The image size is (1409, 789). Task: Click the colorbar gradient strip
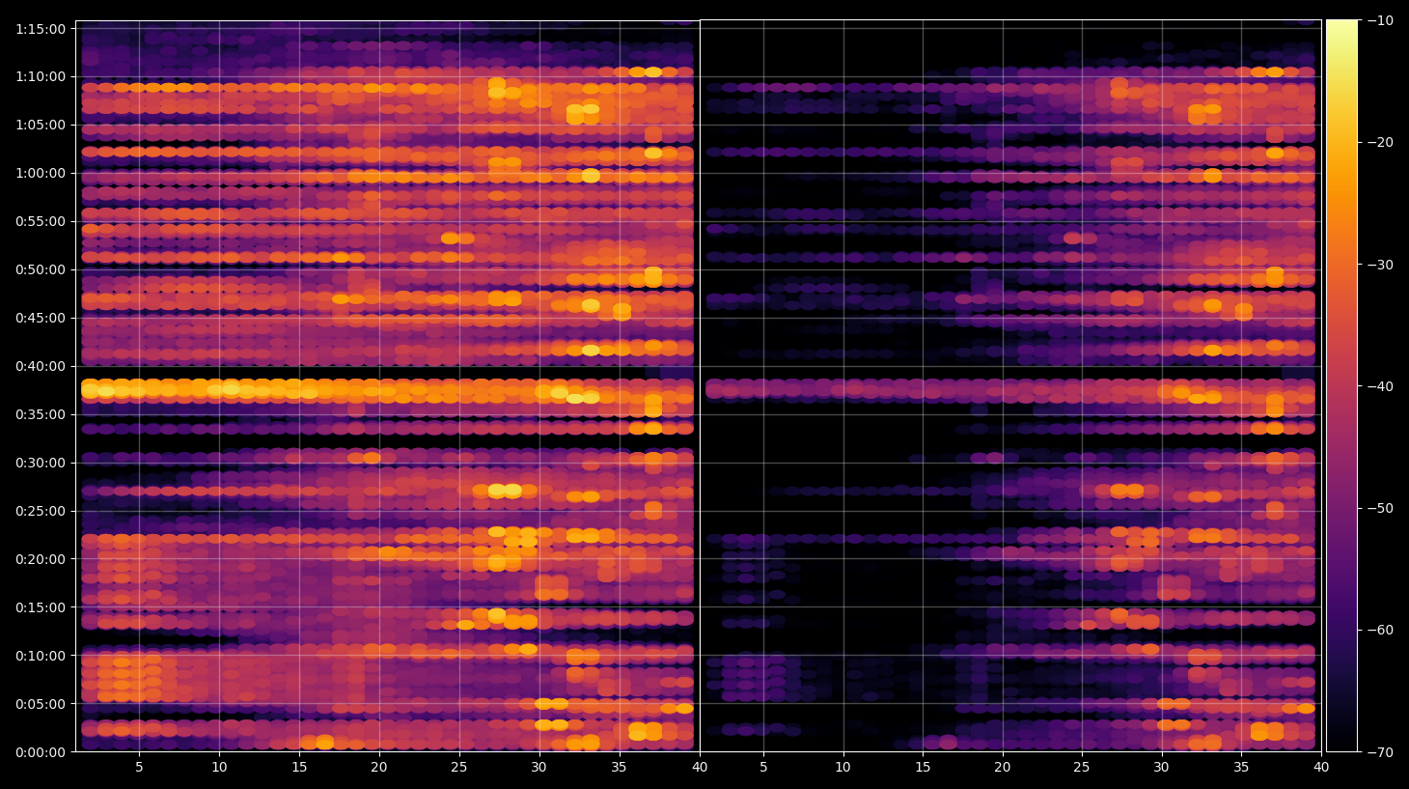(x=1341, y=385)
